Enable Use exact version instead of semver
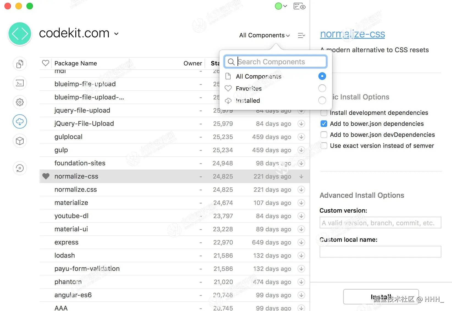Image resolution: width=452 pixels, height=311 pixels. [324, 146]
